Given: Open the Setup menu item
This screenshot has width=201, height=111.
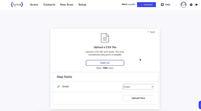Looking at the screenshot, I should 82,5.
